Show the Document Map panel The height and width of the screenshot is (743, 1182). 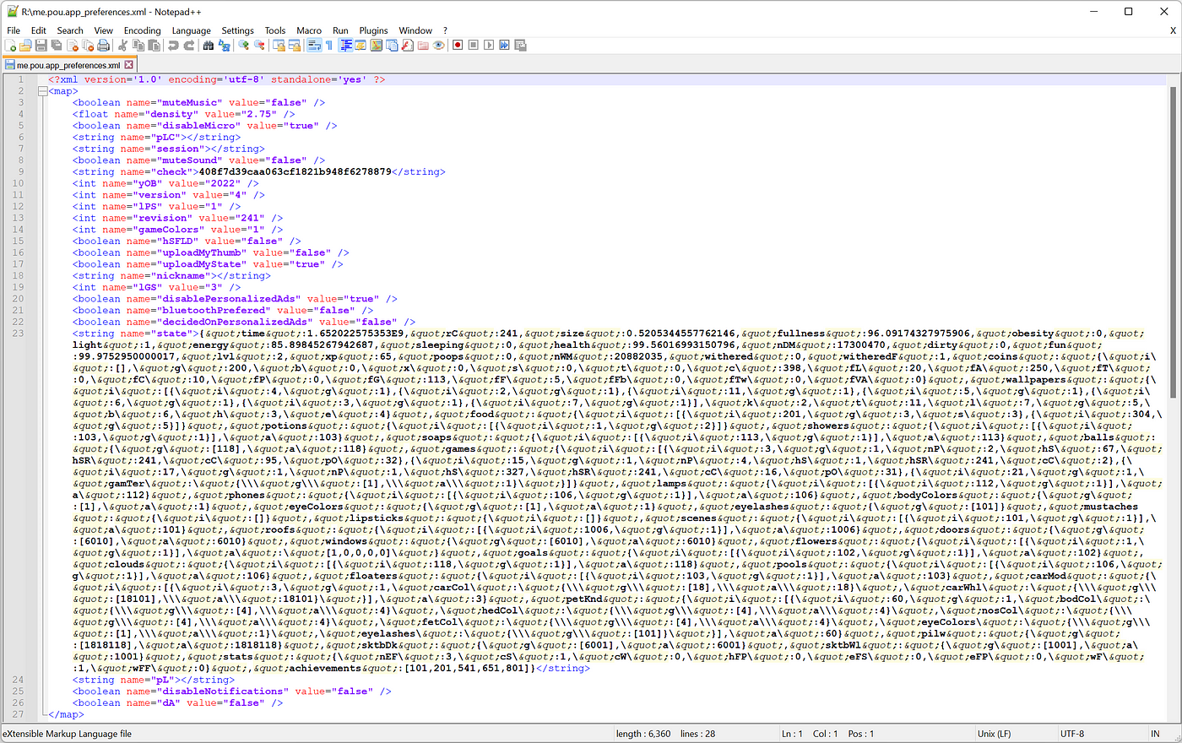point(377,46)
